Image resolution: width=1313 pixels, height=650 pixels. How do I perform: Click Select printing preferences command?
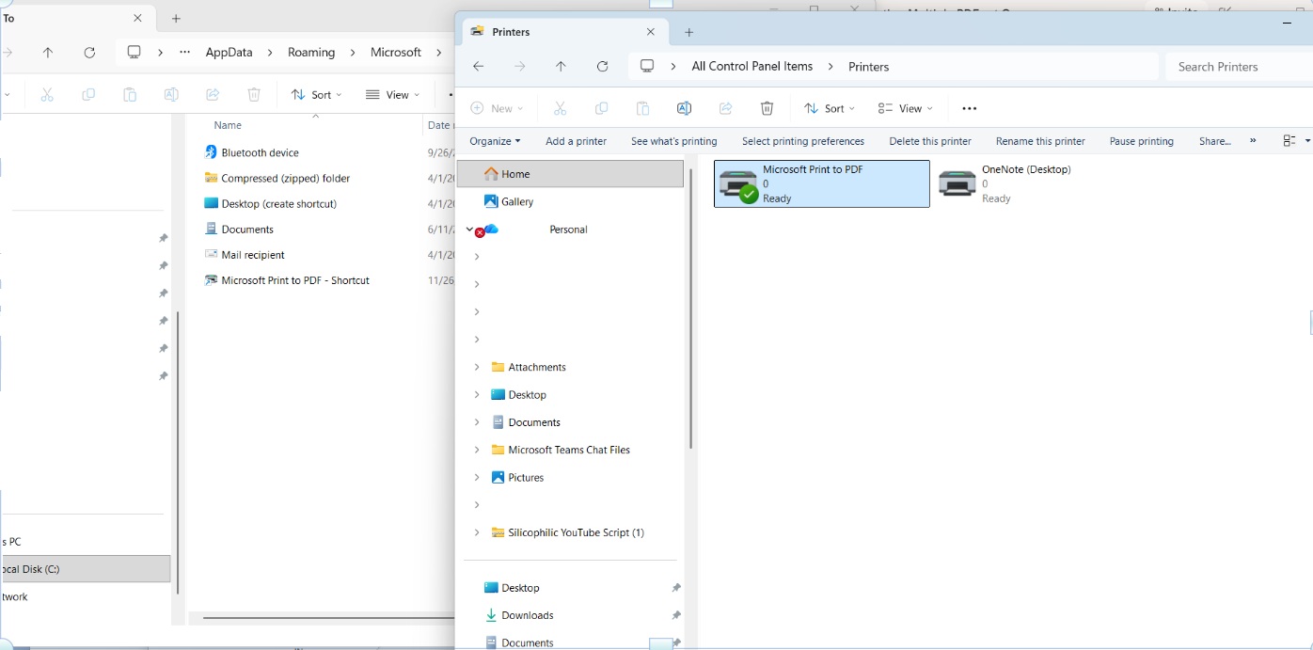[x=802, y=141]
